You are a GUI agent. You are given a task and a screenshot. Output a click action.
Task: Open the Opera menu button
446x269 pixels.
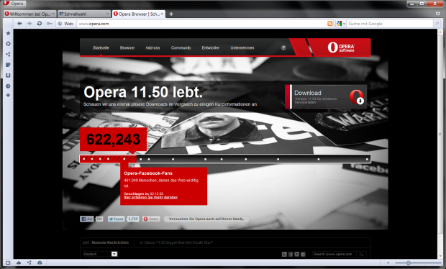(x=14, y=4)
